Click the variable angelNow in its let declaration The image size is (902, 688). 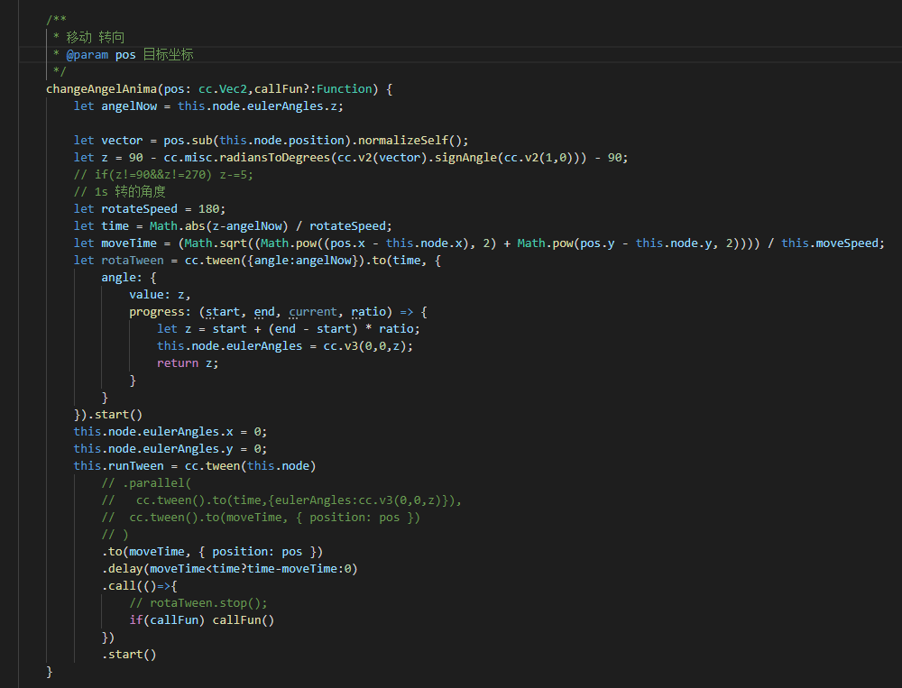pyautogui.click(x=129, y=106)
